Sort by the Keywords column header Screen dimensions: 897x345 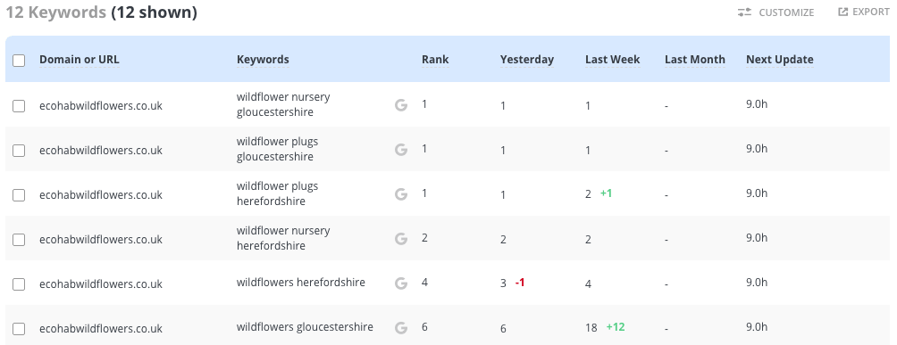point(264,60)
